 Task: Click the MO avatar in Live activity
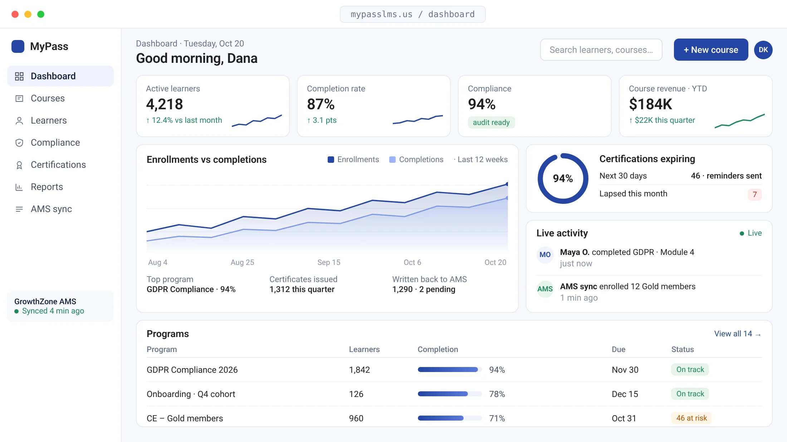coord(545,255)
